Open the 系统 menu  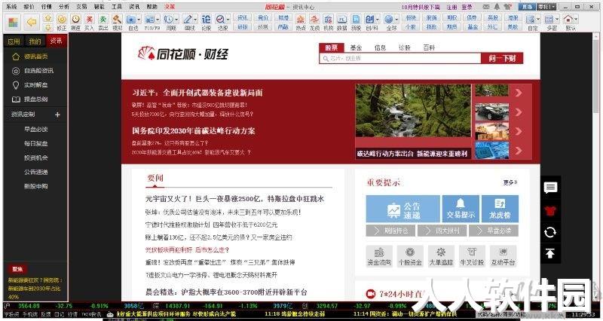[x=11, y=7]
